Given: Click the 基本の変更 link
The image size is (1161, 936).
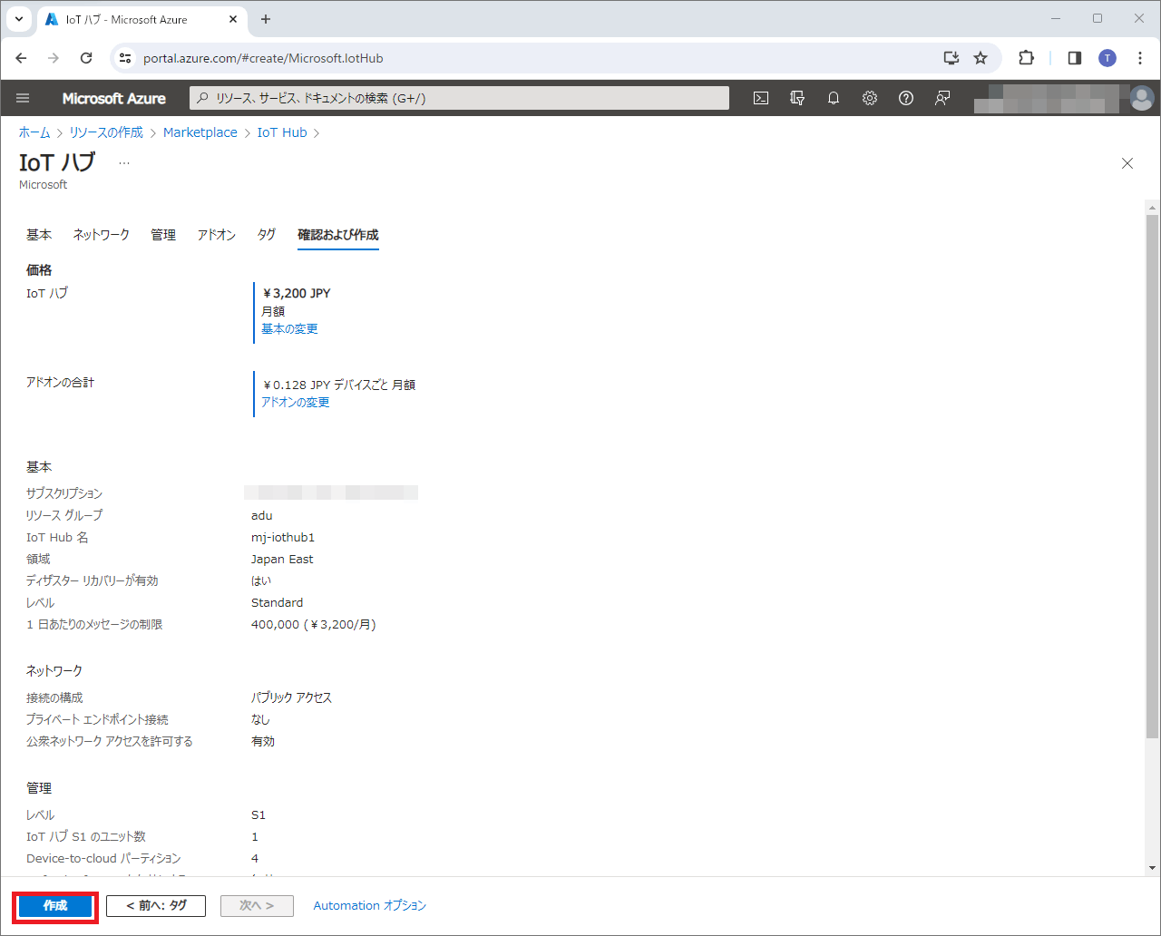Looking at the screenshot, I should point(289,329).
